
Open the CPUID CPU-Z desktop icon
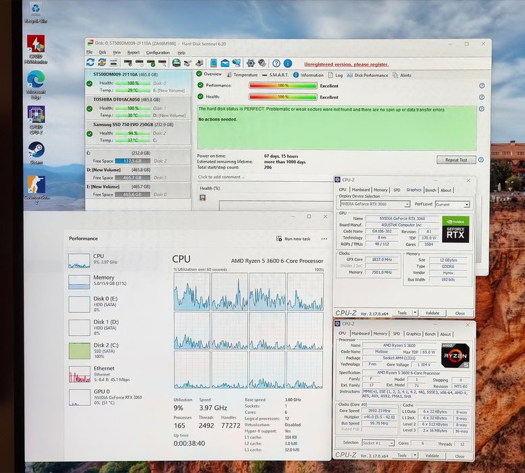(x=36, y=120)
